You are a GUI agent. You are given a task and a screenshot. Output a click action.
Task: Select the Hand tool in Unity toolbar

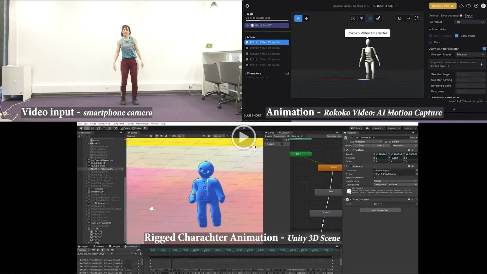[x=81, y=128]
